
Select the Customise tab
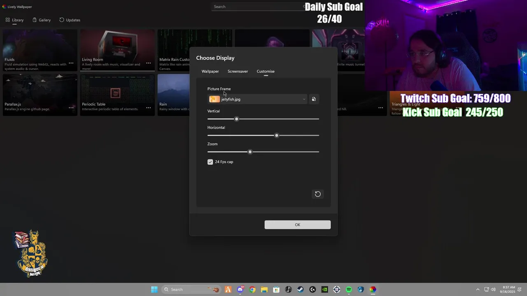click(x=266, y=71)
